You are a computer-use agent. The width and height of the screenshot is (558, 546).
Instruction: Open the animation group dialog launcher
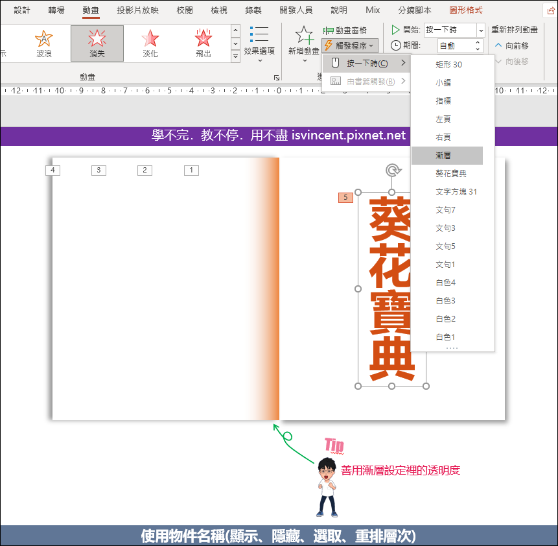(x=277, y=77)
